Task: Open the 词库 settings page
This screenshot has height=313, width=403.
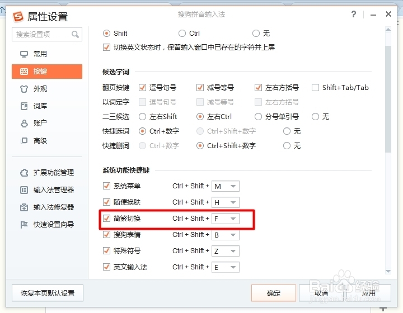Action: click(47, 106)
